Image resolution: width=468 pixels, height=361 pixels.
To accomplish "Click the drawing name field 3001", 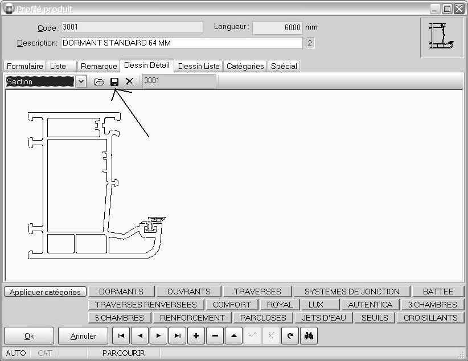I will tap(179, 81).
